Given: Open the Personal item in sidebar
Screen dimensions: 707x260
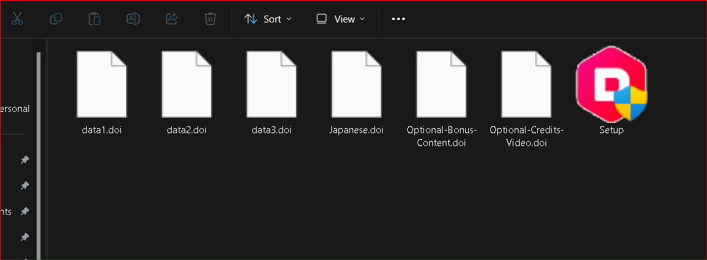Looking at the screenshot, I should (15, 109).
